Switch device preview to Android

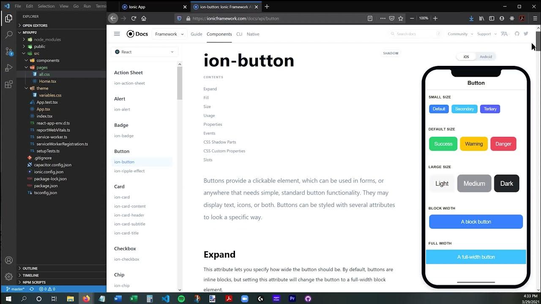coord(486,57)
